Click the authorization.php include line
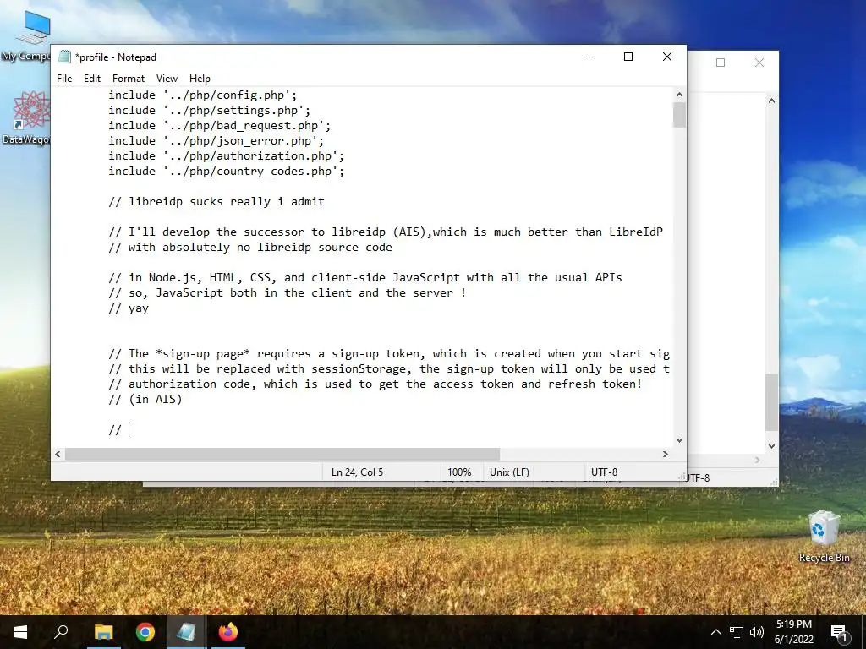 pos(226,156)
